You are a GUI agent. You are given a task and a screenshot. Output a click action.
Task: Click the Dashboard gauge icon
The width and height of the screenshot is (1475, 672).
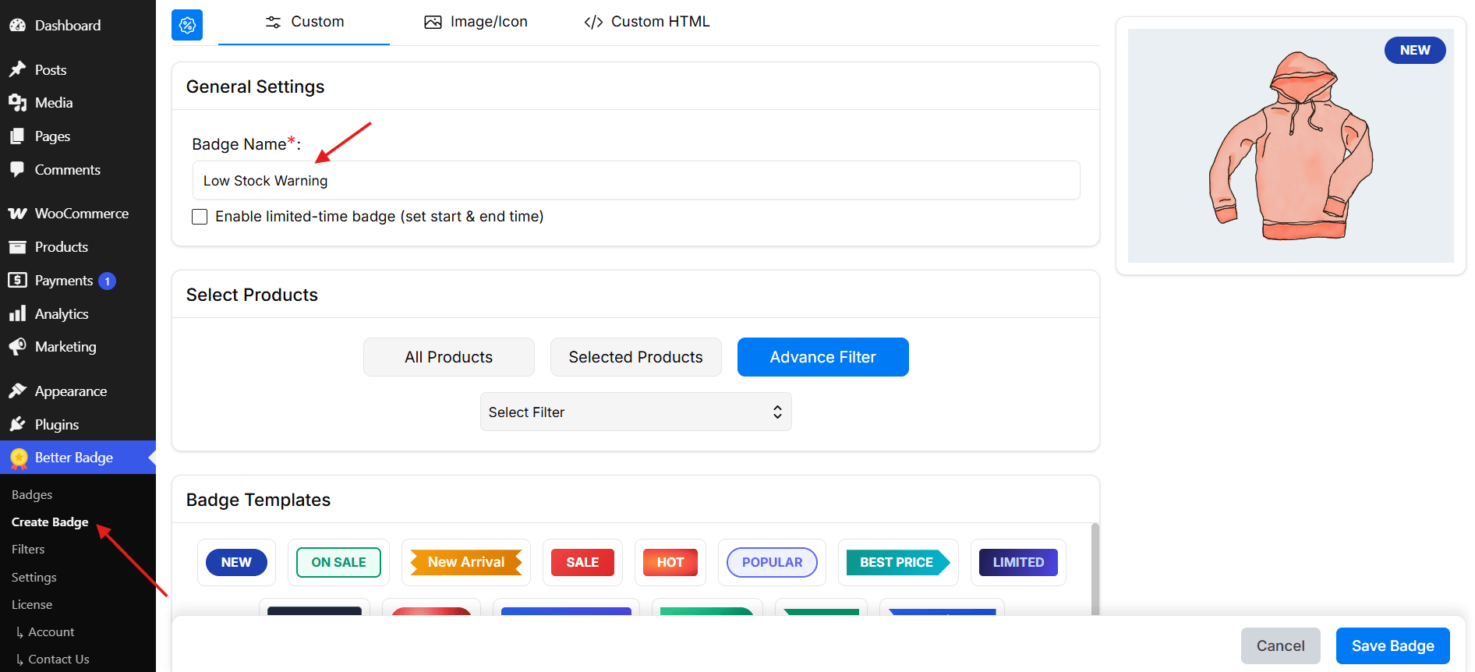pyautogui.click(x=17, y=25)
